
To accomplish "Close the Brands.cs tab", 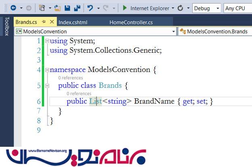I will coord(52,22).
